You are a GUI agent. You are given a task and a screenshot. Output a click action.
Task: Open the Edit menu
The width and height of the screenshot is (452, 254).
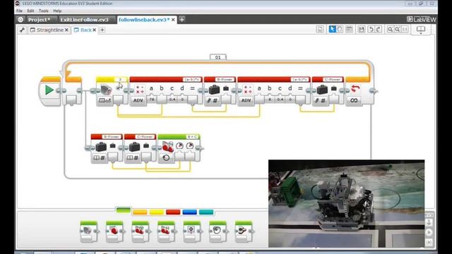click(30, 11)
